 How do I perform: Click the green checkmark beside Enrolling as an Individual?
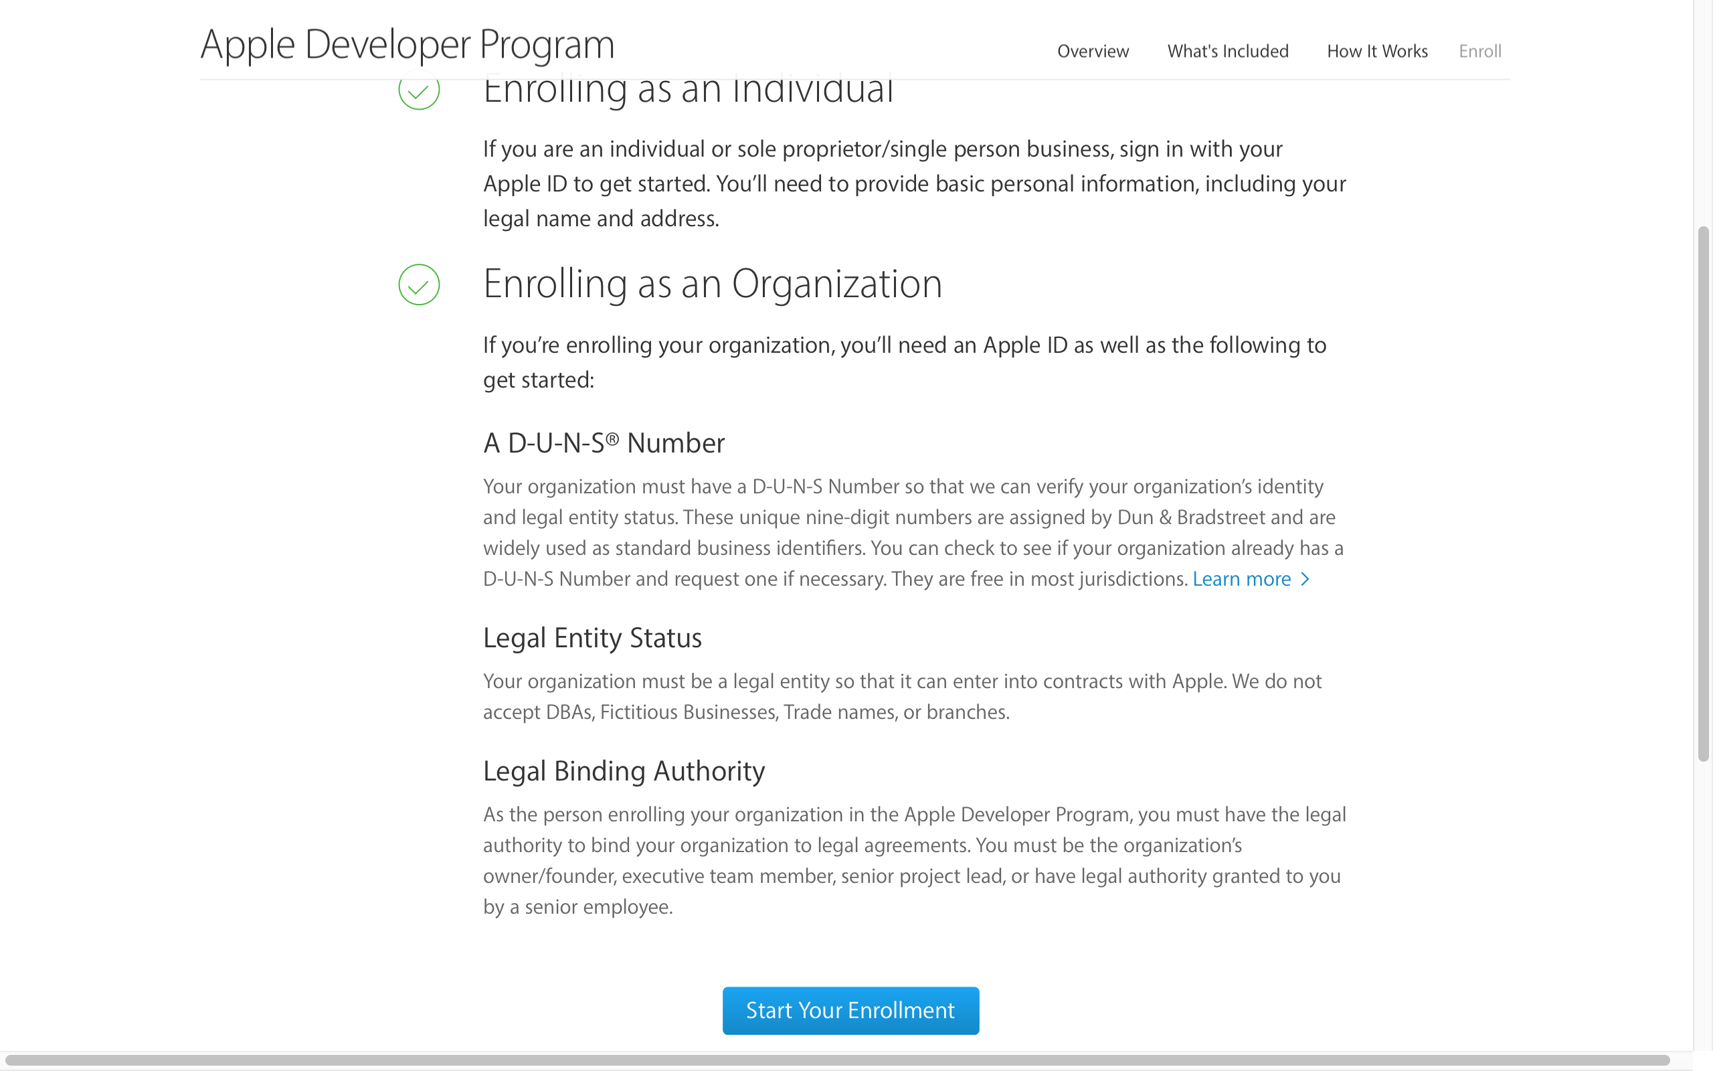[419, 90]
